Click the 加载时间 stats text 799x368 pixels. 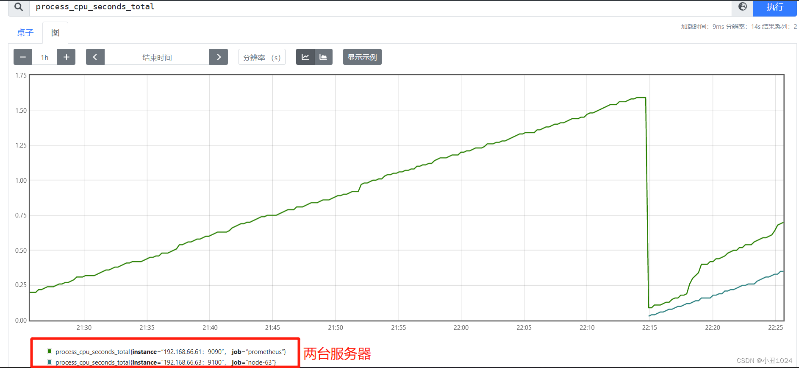(x=739, y=26)
